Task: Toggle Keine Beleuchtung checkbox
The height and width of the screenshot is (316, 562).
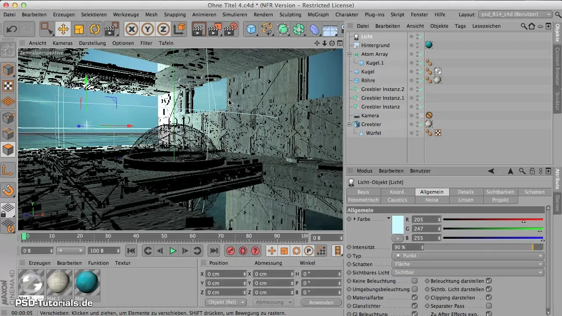Action: (414, 281)
